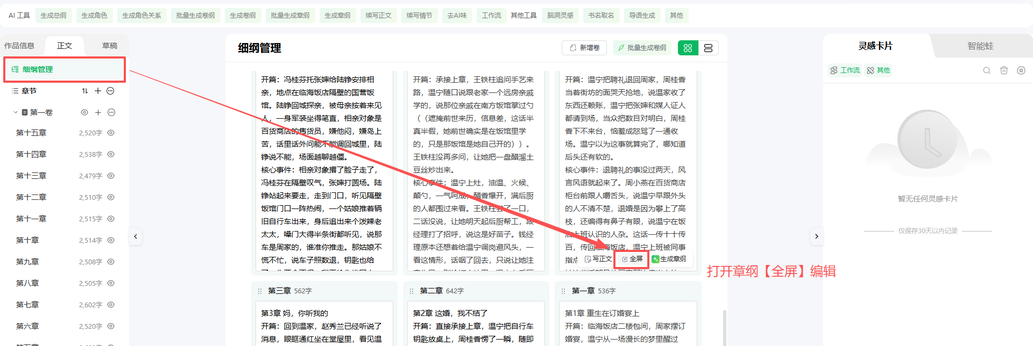Click the 去AI味 toolbar tool
1033x346 pixels.
point(457,16)
